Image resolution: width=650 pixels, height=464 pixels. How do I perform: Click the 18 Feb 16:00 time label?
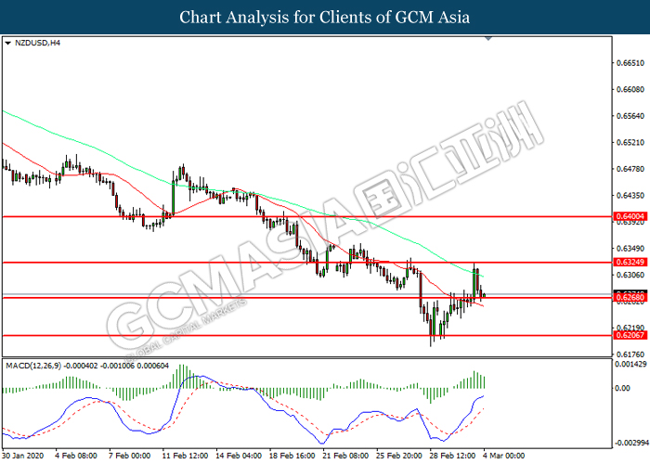pyautogui.click(x=292, y=456)
